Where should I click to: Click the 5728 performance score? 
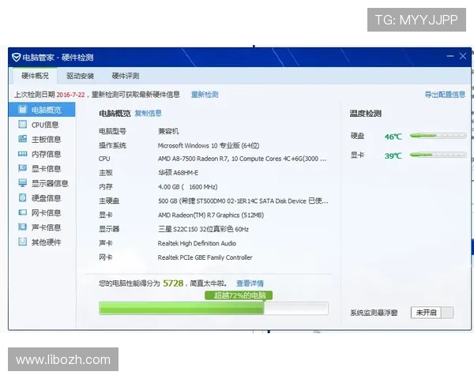(x=173, y=283)
